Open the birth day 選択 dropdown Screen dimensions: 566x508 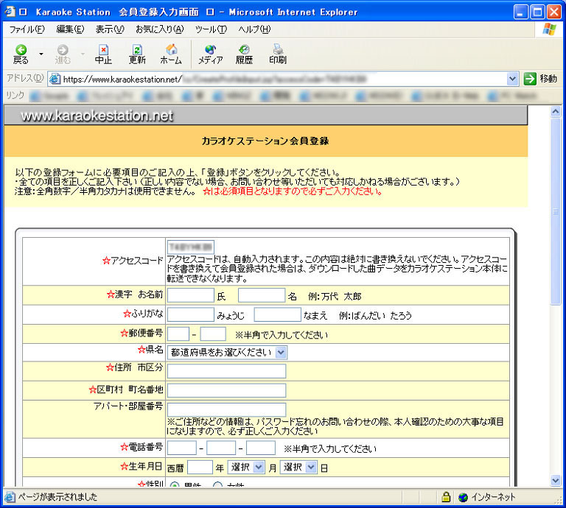[298, 468]
